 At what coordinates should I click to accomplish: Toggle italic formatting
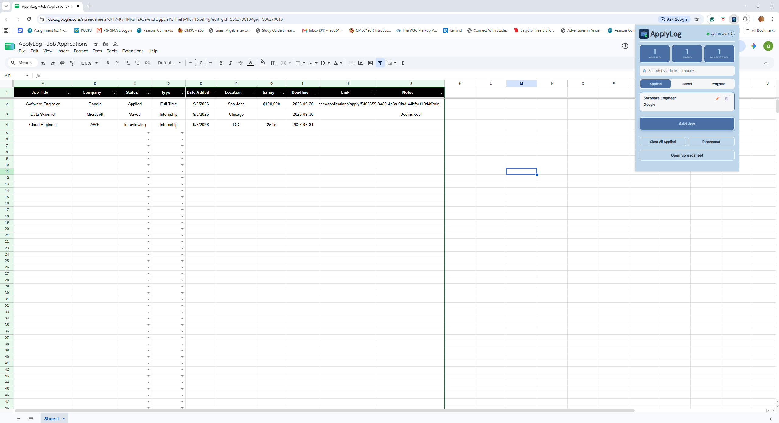231,63
